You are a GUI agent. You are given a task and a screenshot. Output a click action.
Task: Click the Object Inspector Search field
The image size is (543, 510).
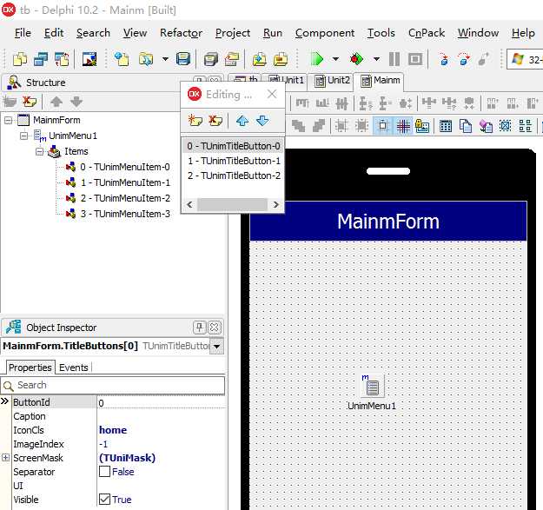click(113, 385)
